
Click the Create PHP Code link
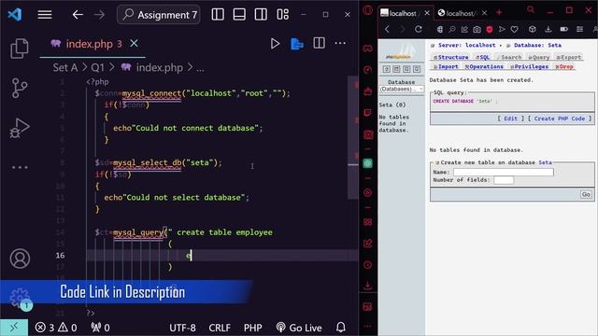[560, 119]
